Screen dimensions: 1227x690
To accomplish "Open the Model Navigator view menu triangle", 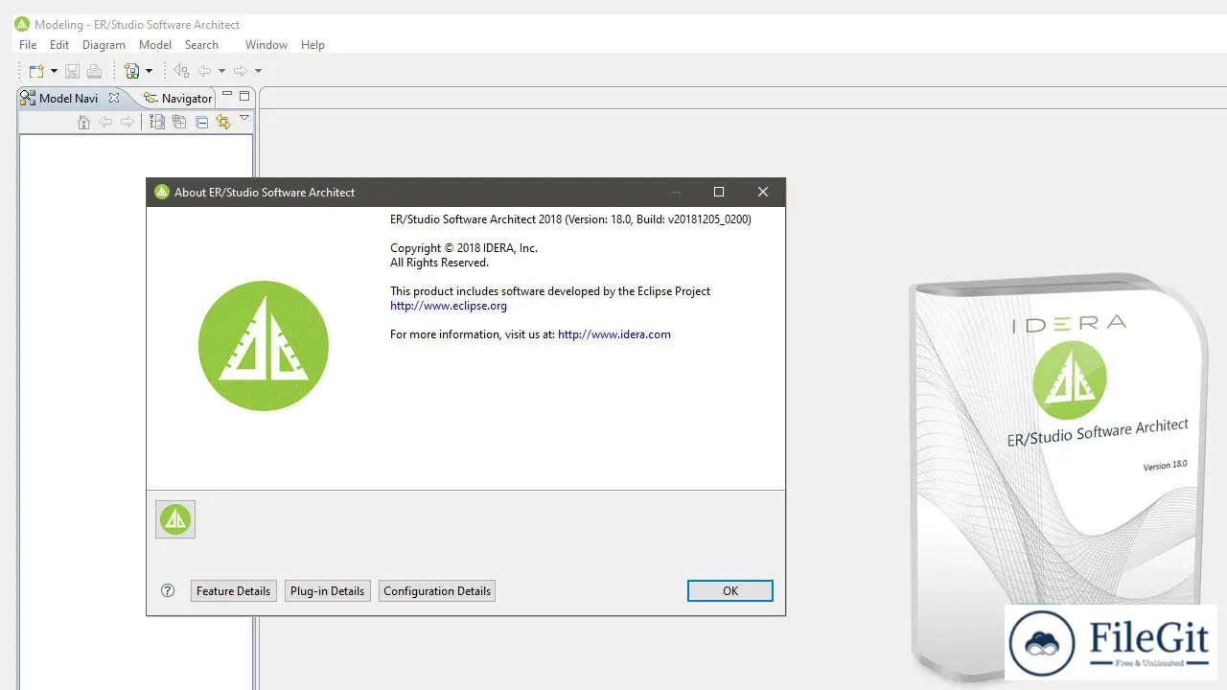I will [x=244, y=119].
